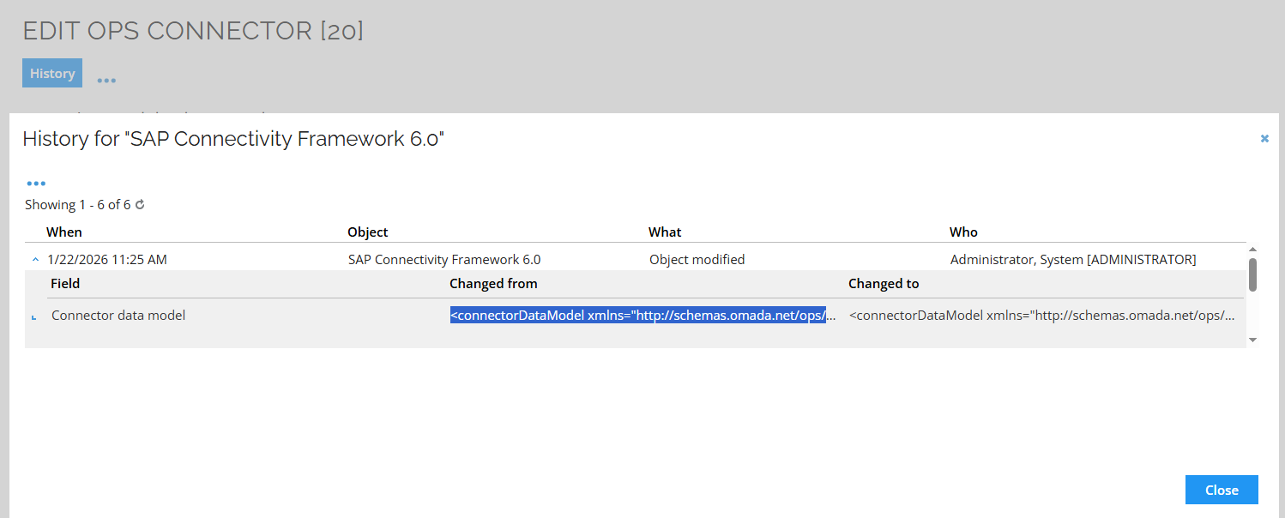Sort by the Object column header

(x=367, y=232)
